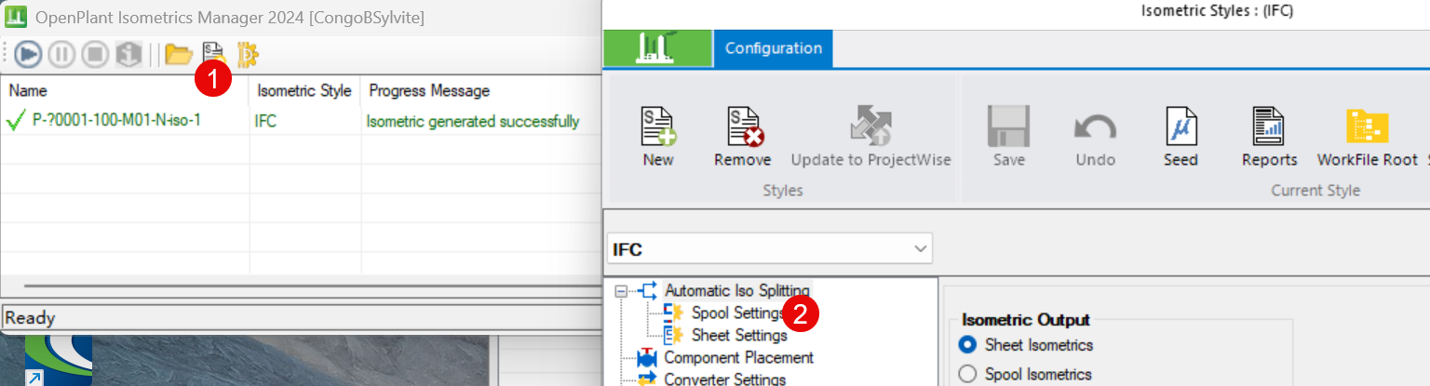Collapse the Automatic Iso Splitting node
Screen dimensions: 1430x386
click(x=622, y=291)
